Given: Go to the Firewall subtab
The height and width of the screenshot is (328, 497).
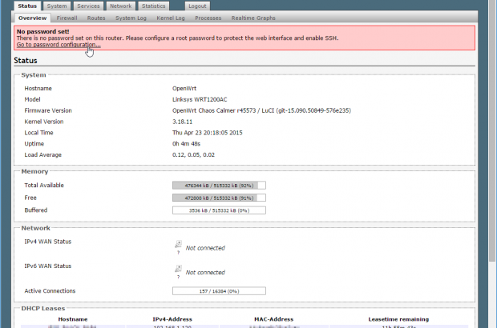Looking at the screenshot, I should pyautogui.click(x=67, y=17).
